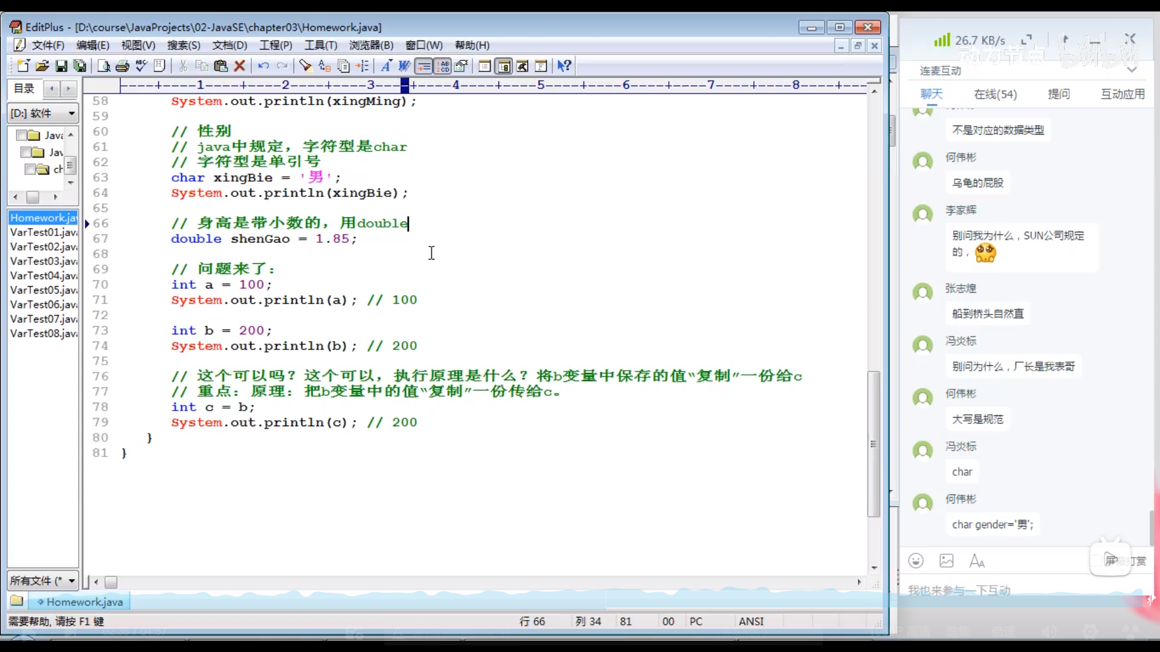
Task: Click the Print toolbar icon
Action: coord(122,66)
